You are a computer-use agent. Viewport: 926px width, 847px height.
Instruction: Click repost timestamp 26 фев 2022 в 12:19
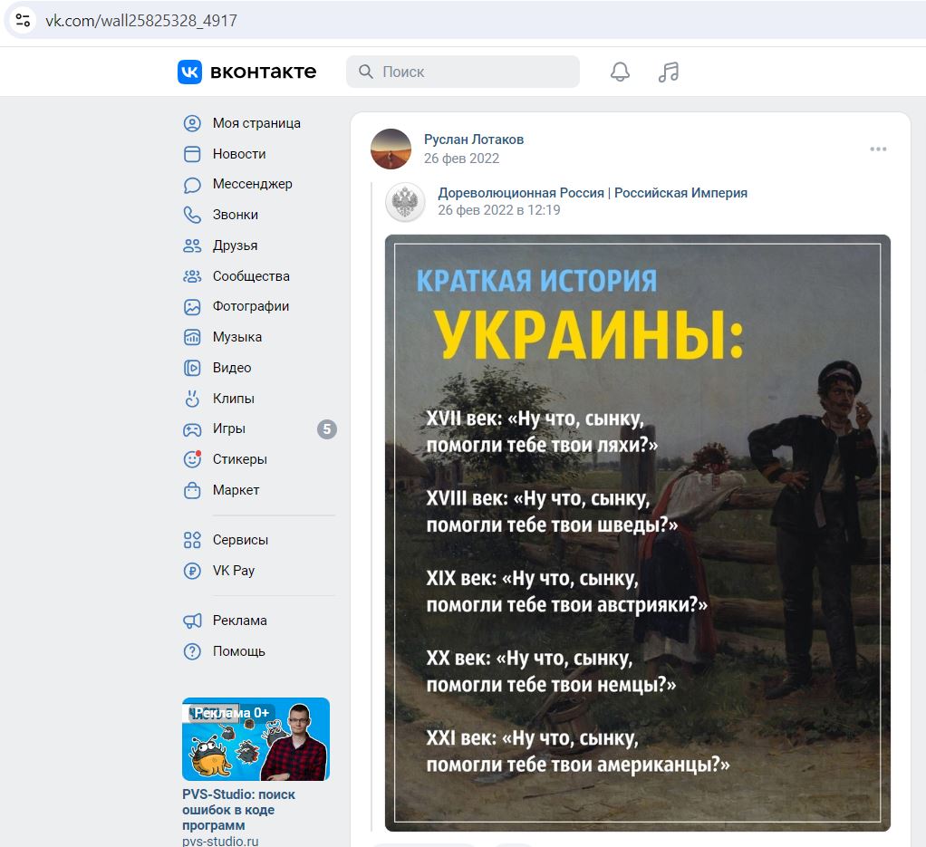(498, 210)
